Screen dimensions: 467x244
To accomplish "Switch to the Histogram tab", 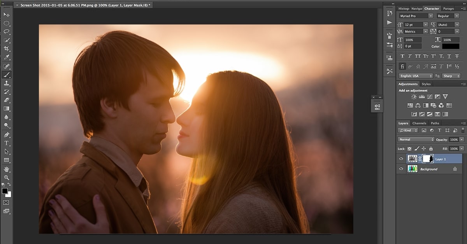I will [x=404, y=8].
